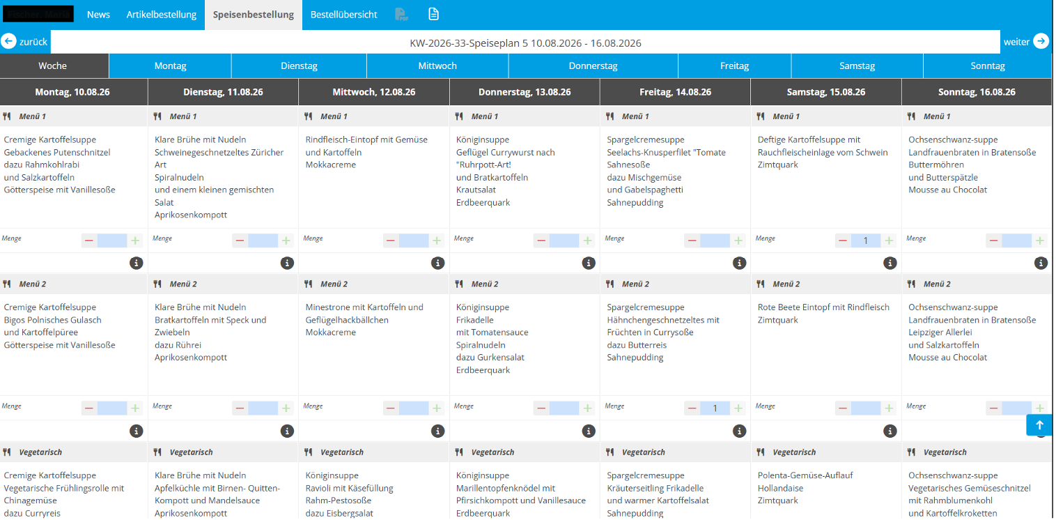
Task: Show info for Menü 1 on Freitag
Action: click(739, 263)
